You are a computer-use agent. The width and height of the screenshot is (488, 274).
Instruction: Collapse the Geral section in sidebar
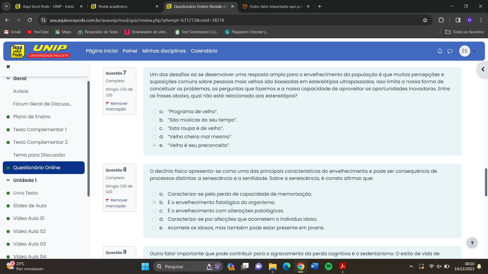pyautogui.click(x=8, y=78)
